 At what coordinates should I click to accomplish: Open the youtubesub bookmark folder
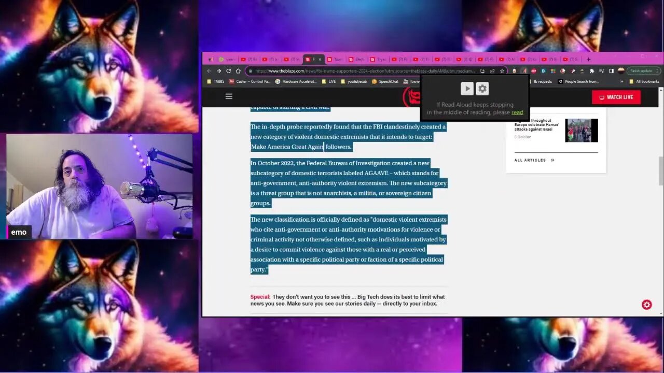(x=354, y=81)
